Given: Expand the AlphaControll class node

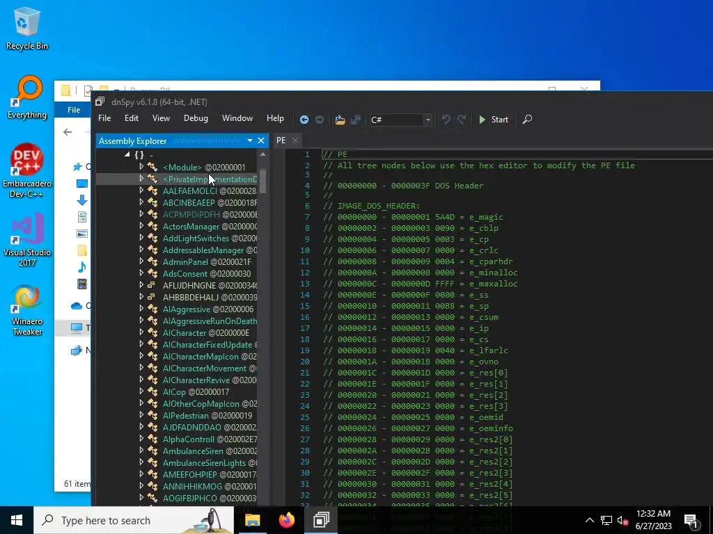Looking at the screenshot, I should coord(141,438).
